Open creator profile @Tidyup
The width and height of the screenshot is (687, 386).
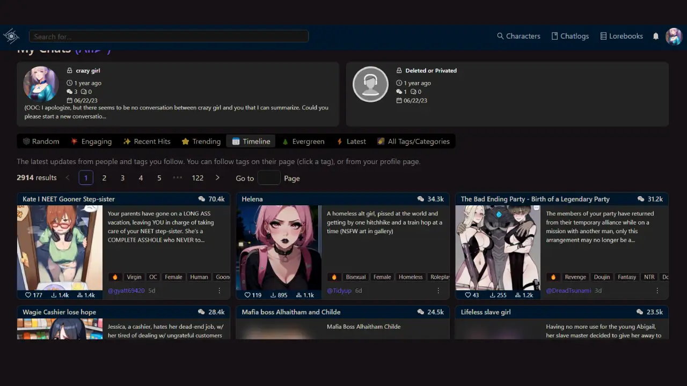(339, 290)
